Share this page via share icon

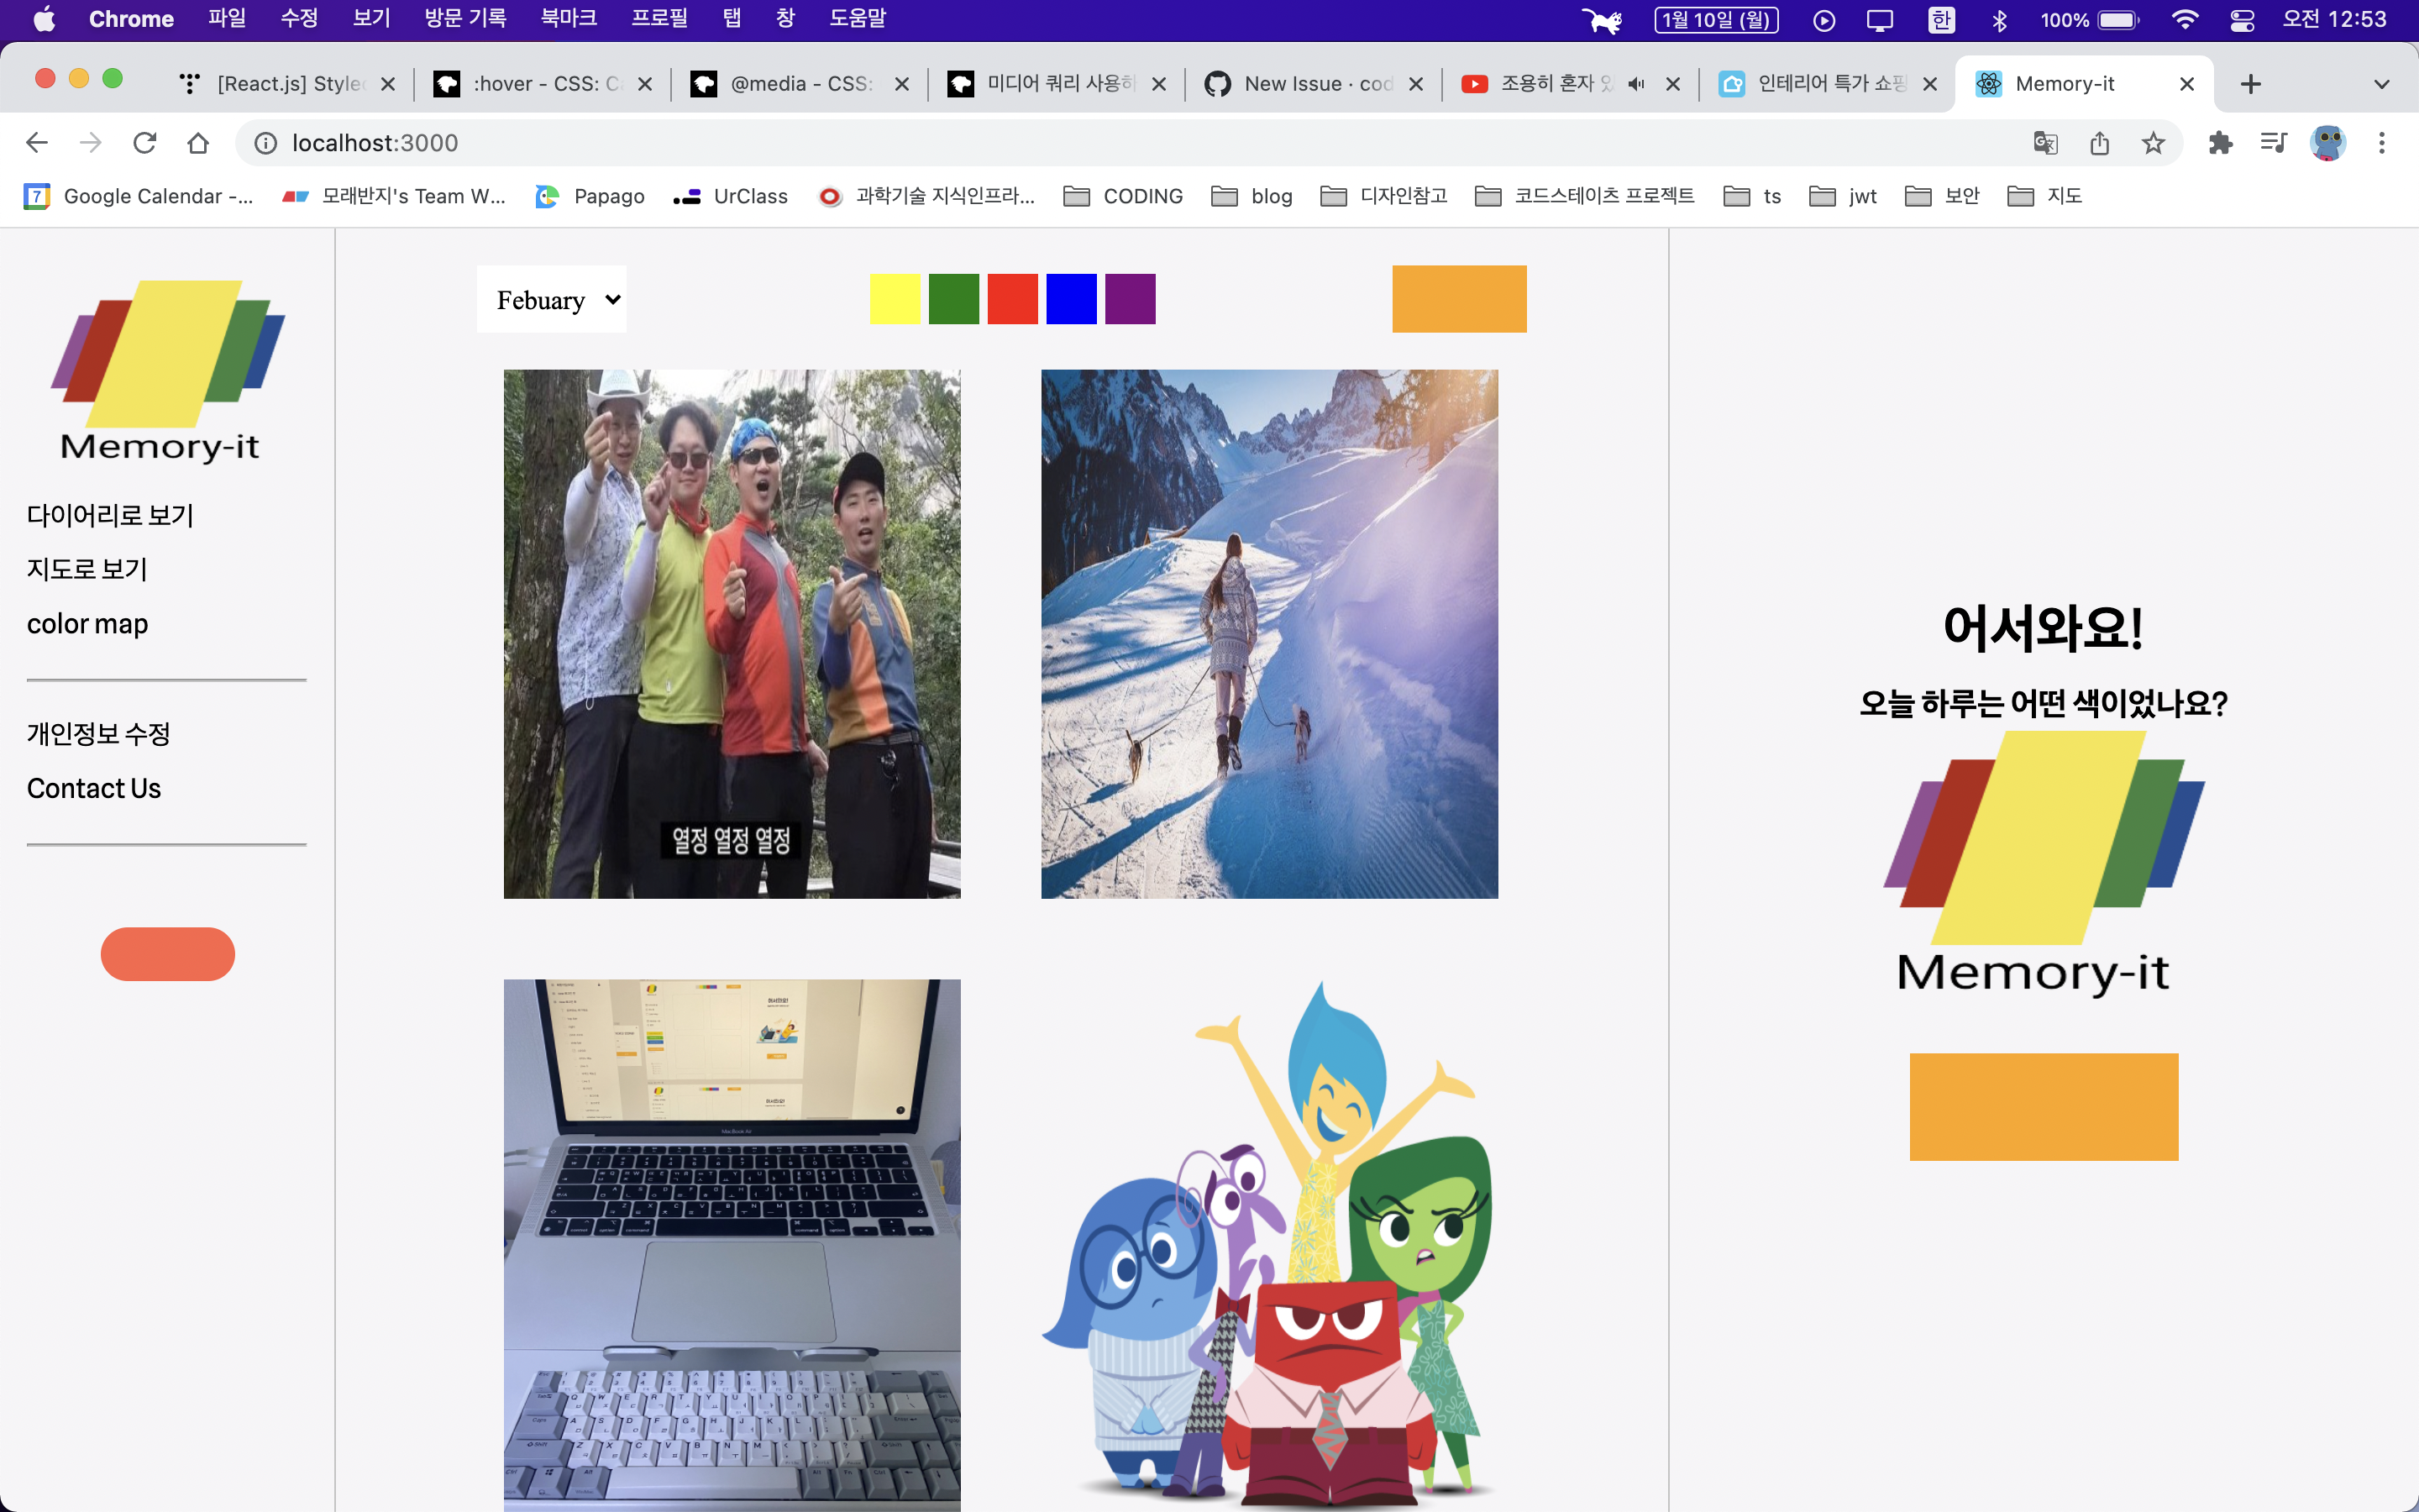click(2099, 143)
